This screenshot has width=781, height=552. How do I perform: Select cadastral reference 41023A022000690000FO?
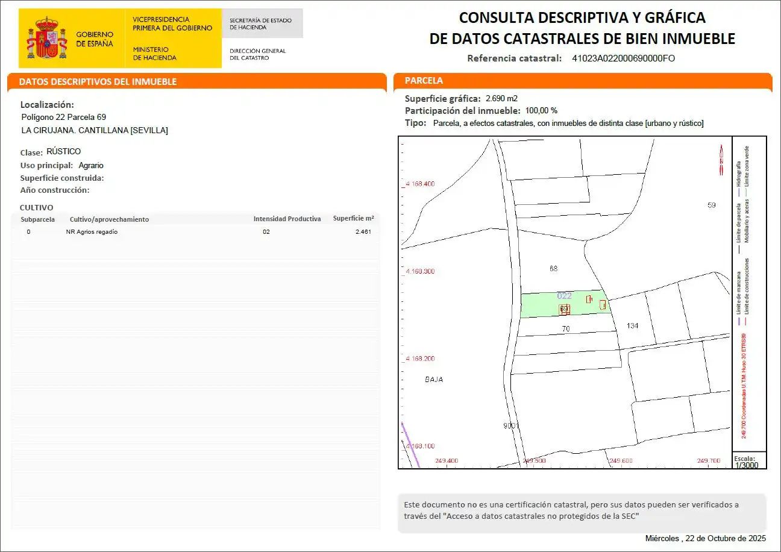623,58
